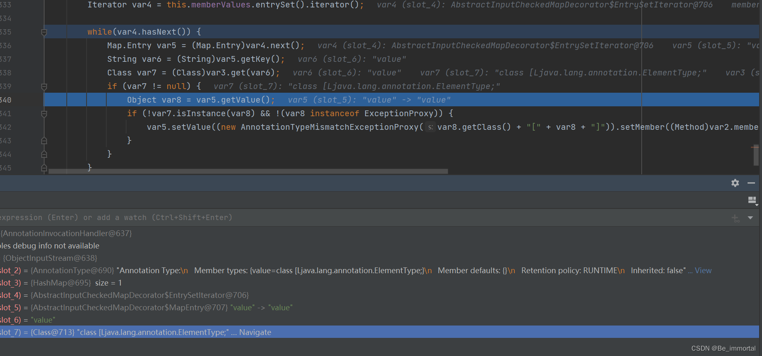
Task: Collapse the fold marker at line 339 if block
Action: coord(44,87)
